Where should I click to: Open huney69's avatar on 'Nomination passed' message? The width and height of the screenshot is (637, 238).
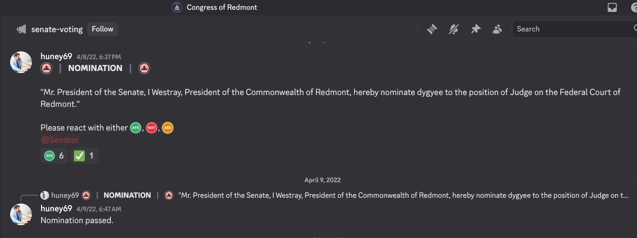[x=21, y=214]
